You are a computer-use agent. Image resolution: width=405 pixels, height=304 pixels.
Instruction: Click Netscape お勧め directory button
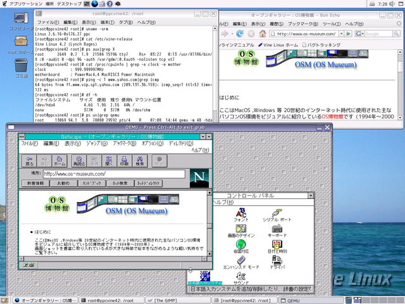coord(63,183)
